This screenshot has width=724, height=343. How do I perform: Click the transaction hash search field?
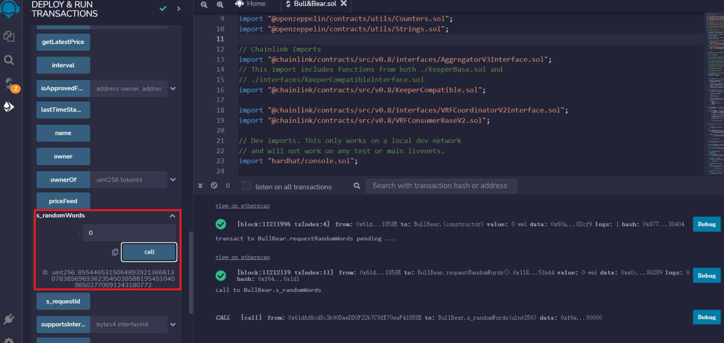pos(441,186)
